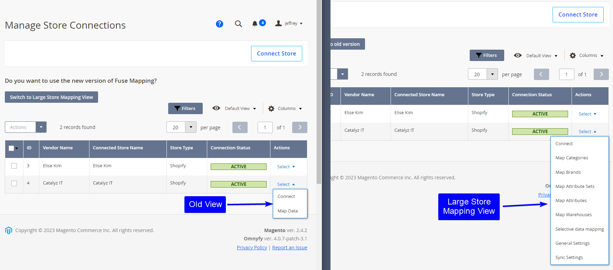The image size is (613, 270).
Task: Click the search magnifier icon
Action: (x=238, y=24)
